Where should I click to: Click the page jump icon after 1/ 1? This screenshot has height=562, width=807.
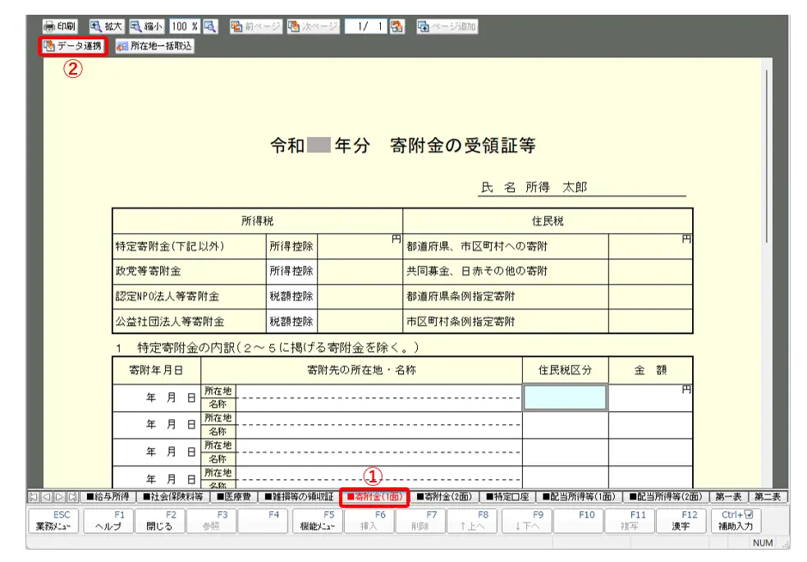pyautogui.click(x=397, y=26)
